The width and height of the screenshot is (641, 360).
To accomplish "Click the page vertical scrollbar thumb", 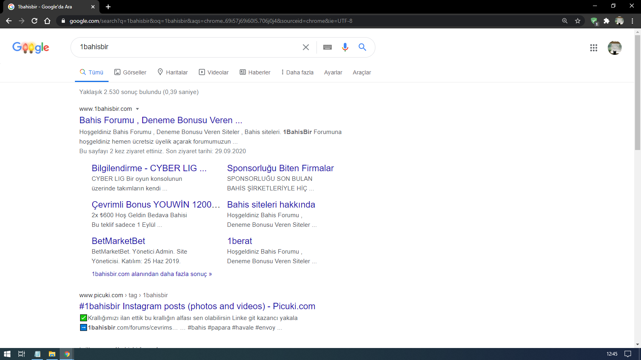I will click(637, 93).
